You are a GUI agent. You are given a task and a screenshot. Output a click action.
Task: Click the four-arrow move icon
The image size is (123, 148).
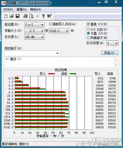[37, 16]
